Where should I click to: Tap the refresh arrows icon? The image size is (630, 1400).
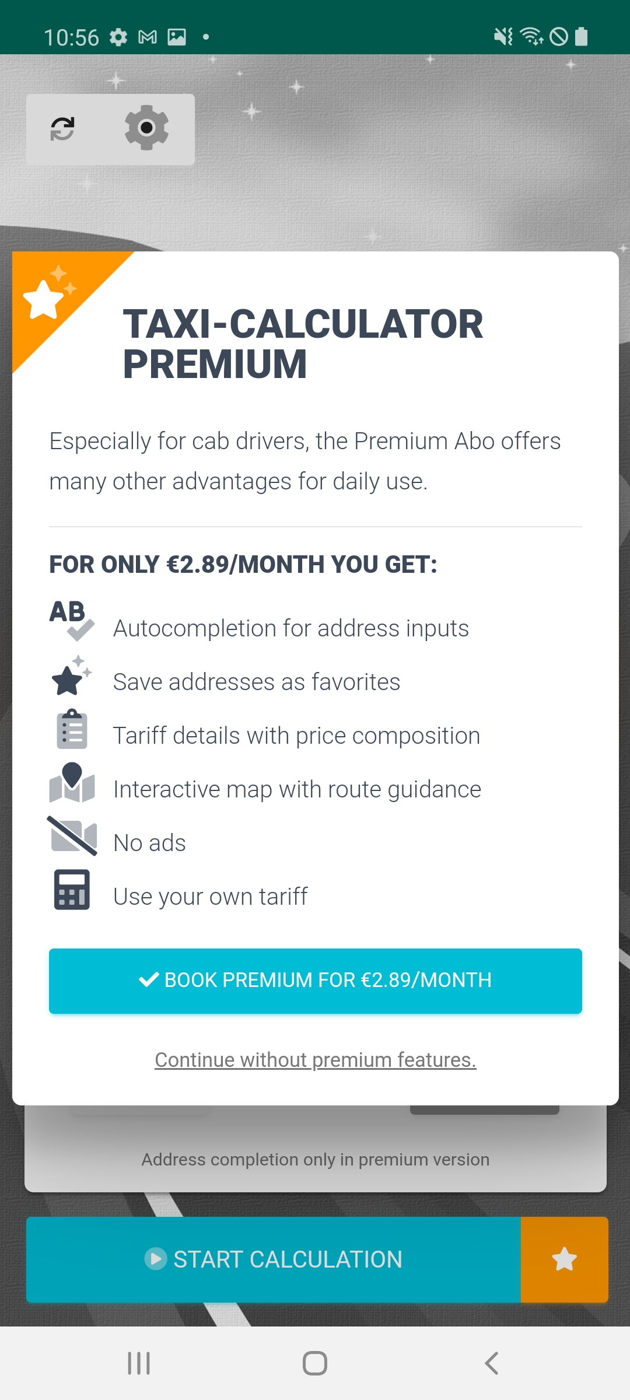(62, 129)
